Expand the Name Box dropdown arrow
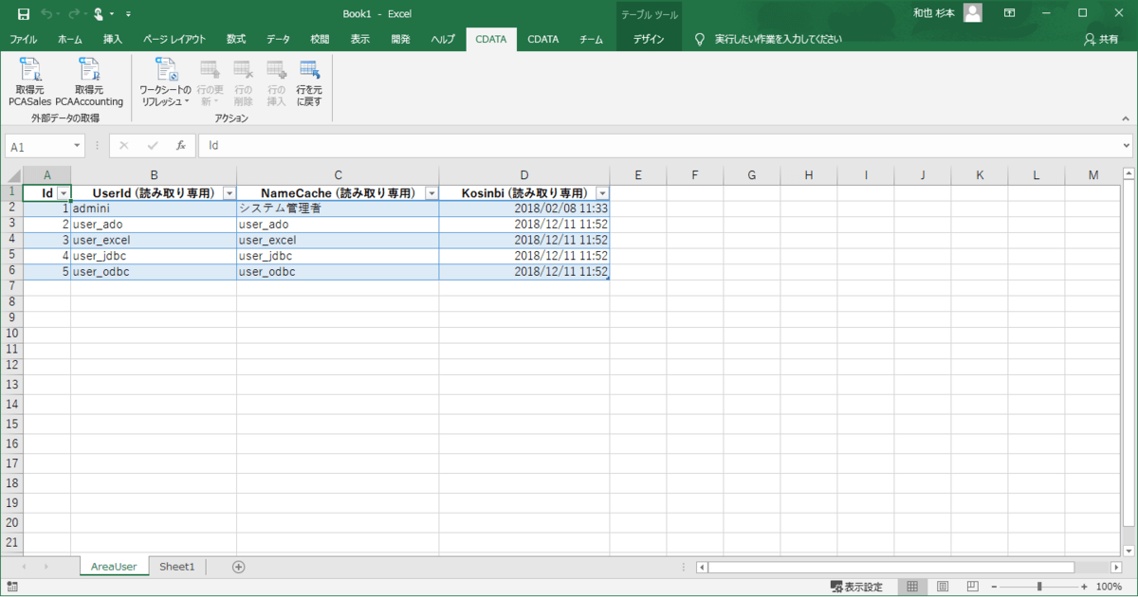The width and height of the screenshot is (1138, 597). [x=77, y=147]
